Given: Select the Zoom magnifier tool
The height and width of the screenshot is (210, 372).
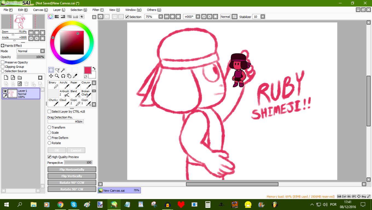Looking at the screenshot, I should [57, 76].
